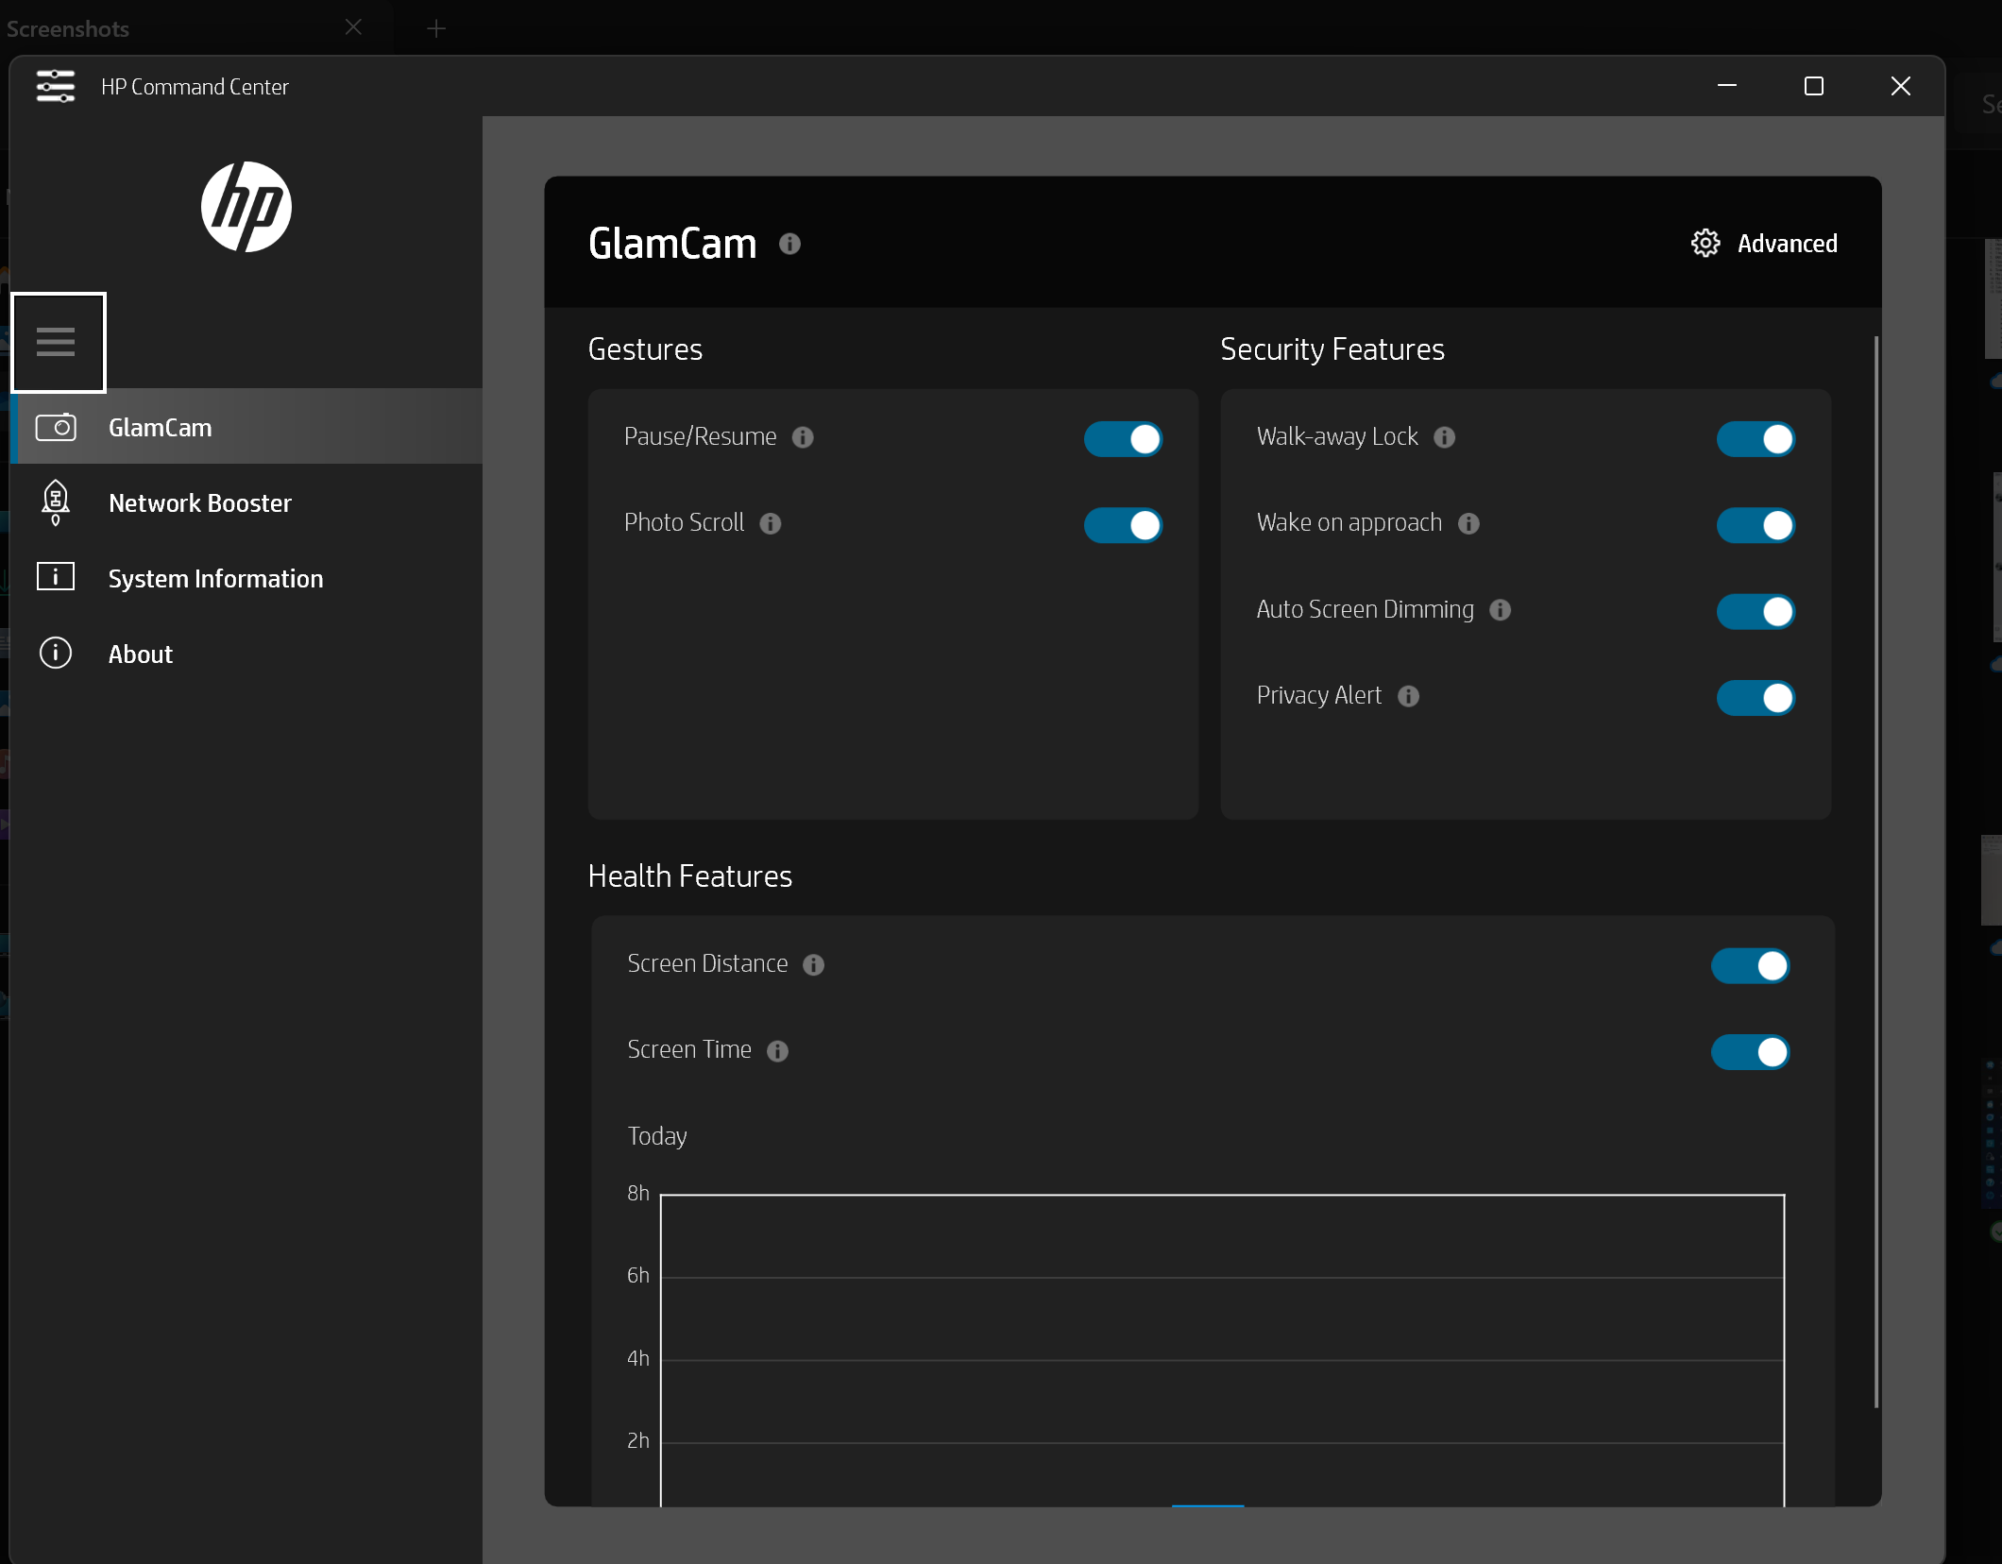Add new tab in background window

pos(435,28)
